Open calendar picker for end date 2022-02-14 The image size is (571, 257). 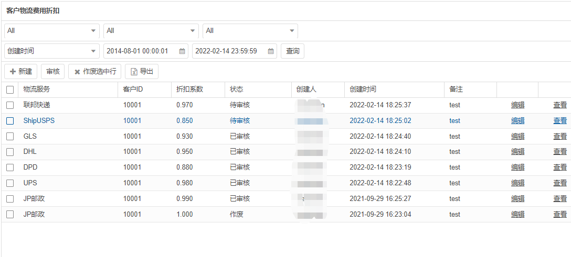pos(271,51)
